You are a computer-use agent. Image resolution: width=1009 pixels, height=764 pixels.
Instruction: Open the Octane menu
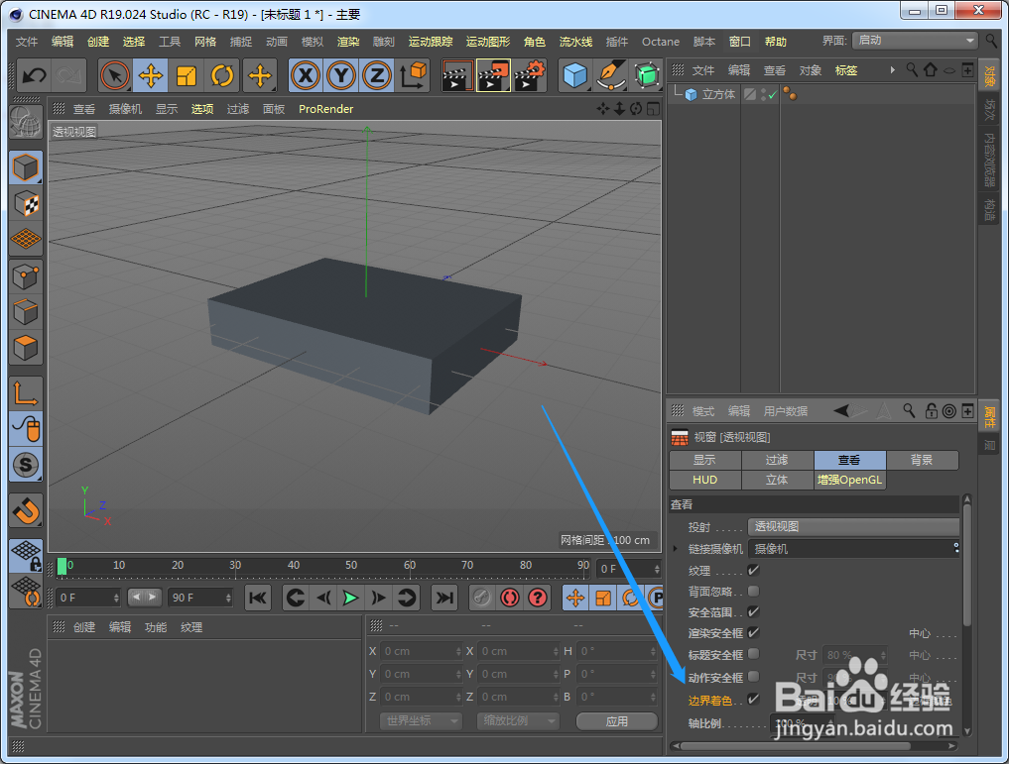(x=660, y=41)
